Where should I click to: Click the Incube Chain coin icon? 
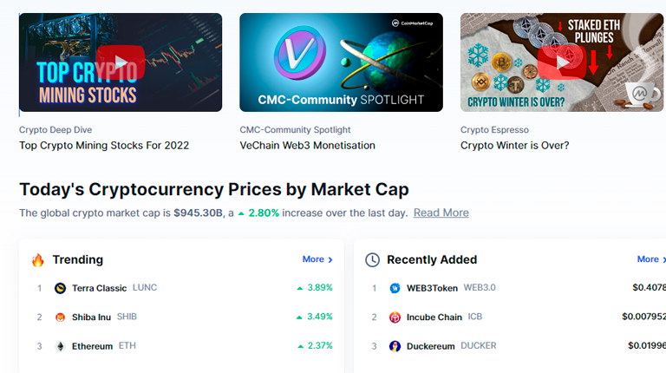click(x=395, y=317)
